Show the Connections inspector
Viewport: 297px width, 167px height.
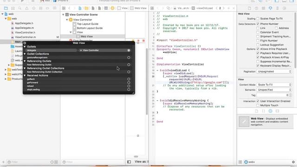[284, 8]
